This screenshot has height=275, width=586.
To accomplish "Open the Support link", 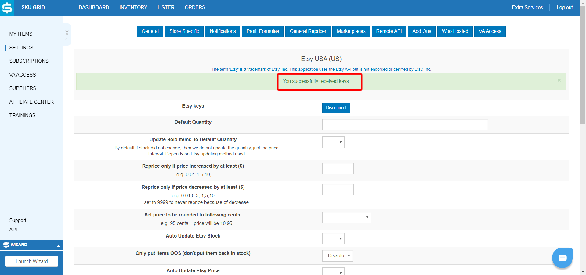I will click(18, 220).
